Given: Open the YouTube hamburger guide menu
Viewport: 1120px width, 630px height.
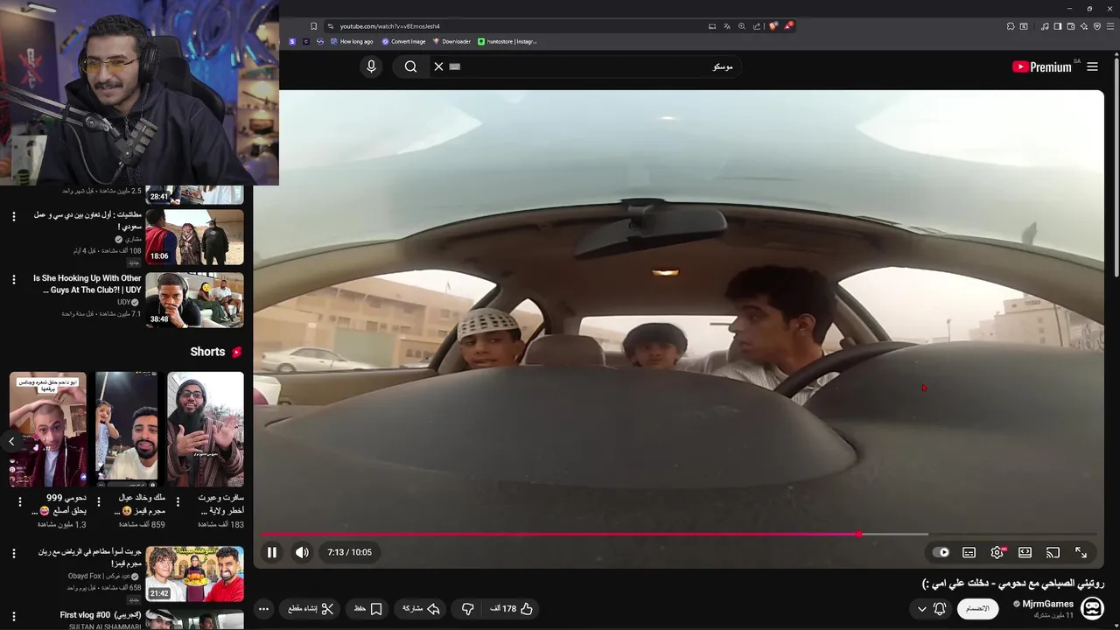Looking at the screenshot, I should point(1092,66).
